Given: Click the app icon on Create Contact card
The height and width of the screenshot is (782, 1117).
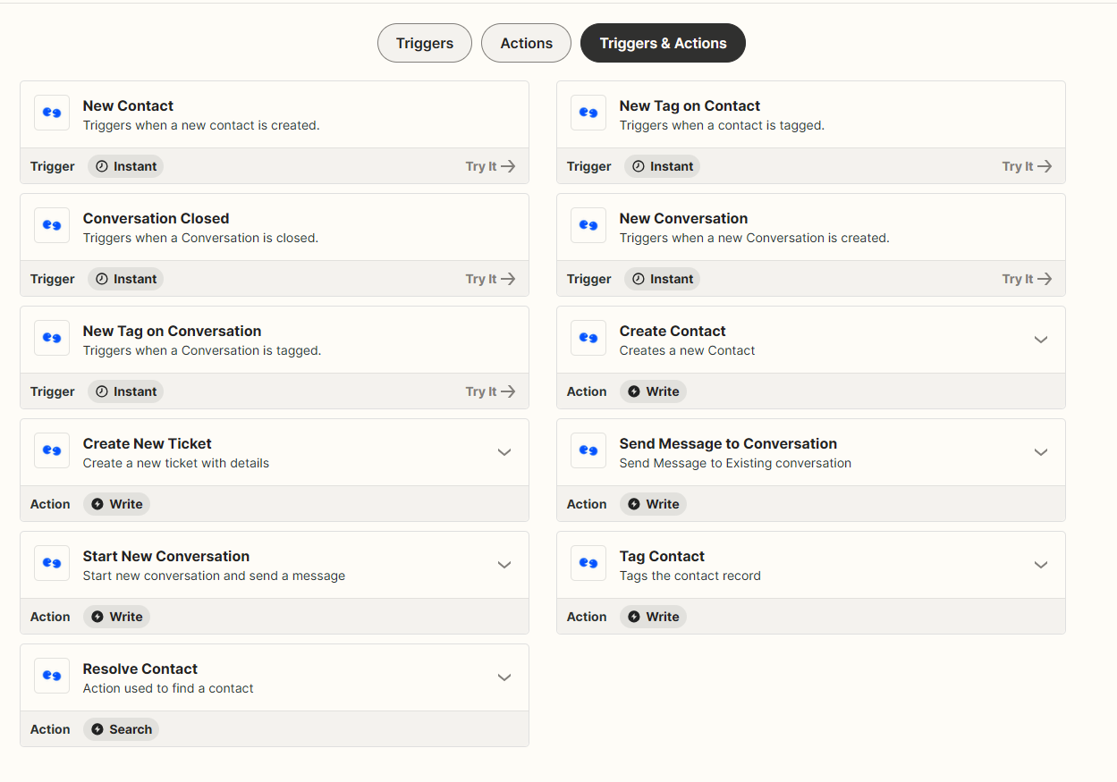Looking at the screenshot, I should pyautogui.click(x=588, y=339).
